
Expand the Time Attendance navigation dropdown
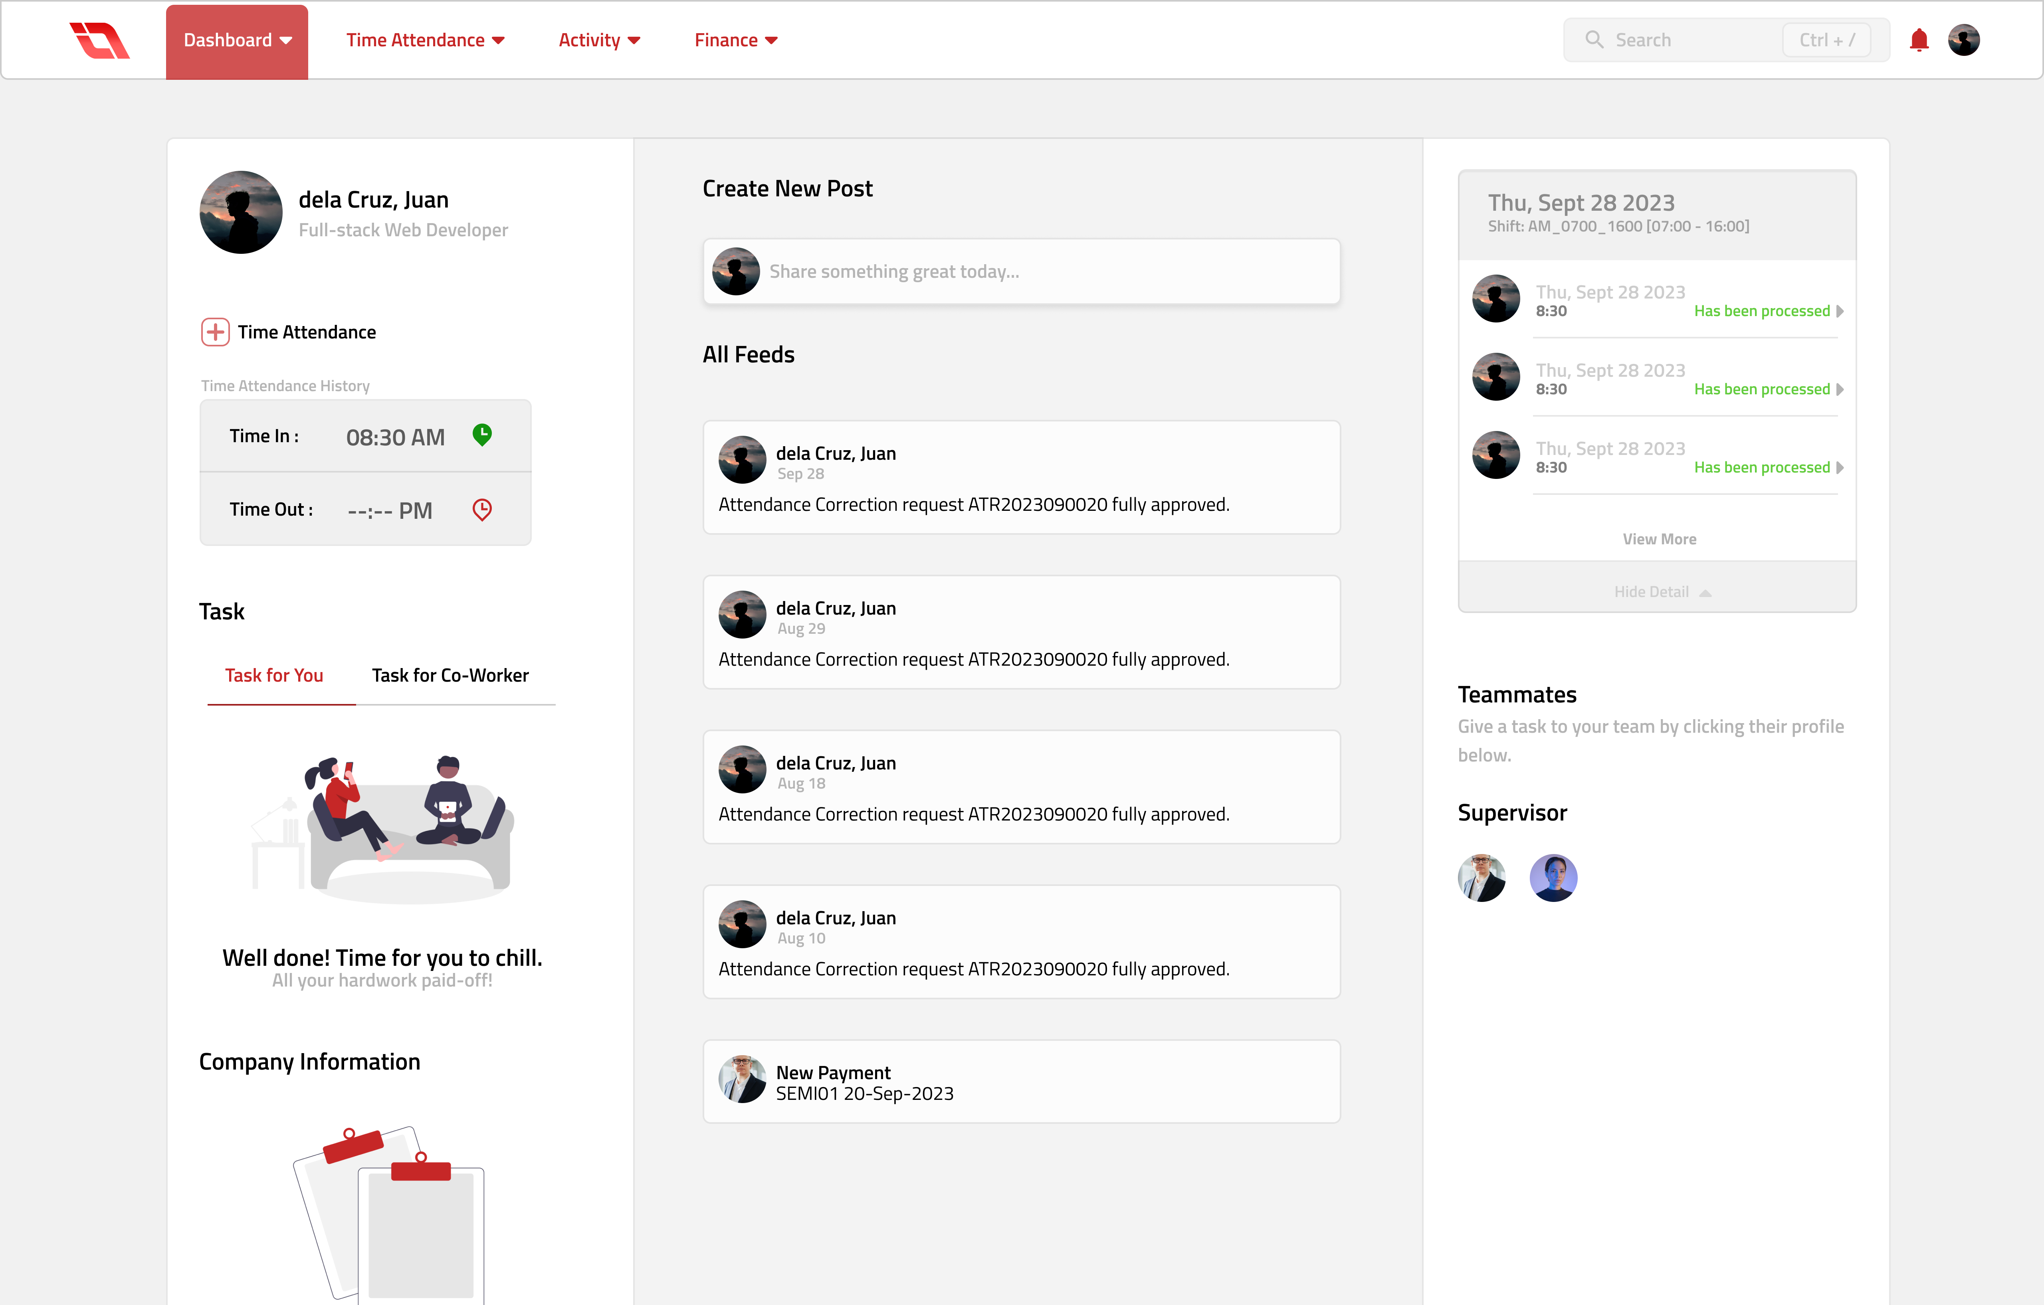[425, 39]
